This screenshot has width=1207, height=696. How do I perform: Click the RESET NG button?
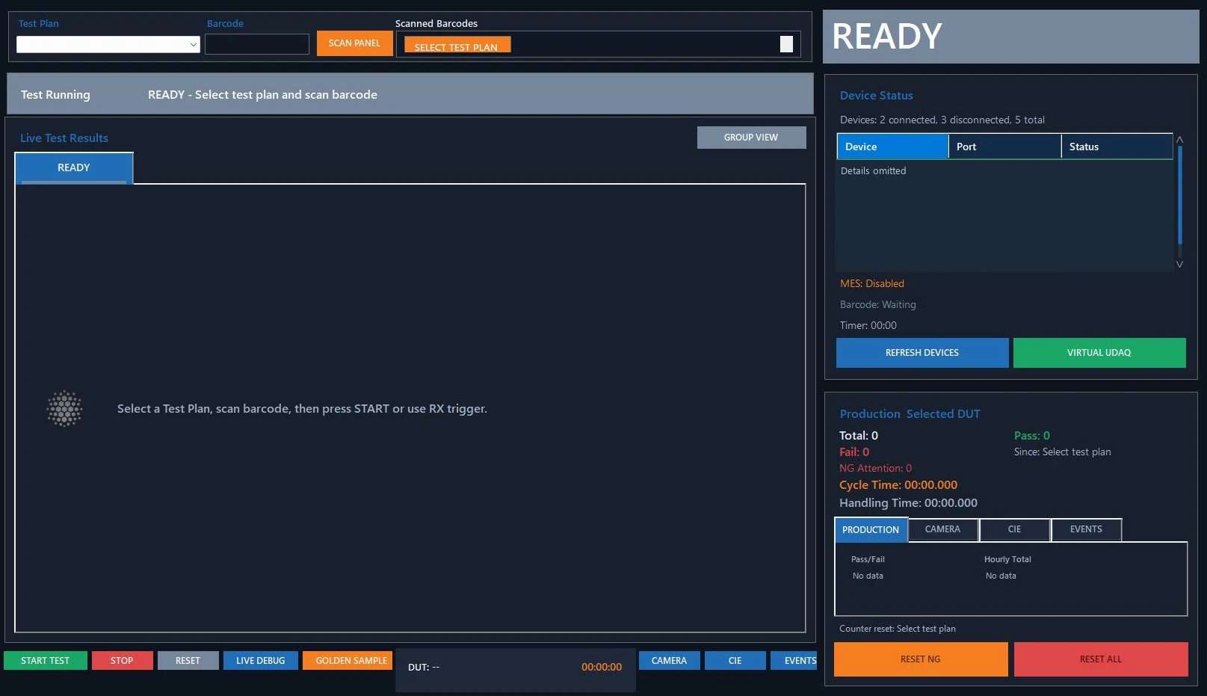point(921,659)
